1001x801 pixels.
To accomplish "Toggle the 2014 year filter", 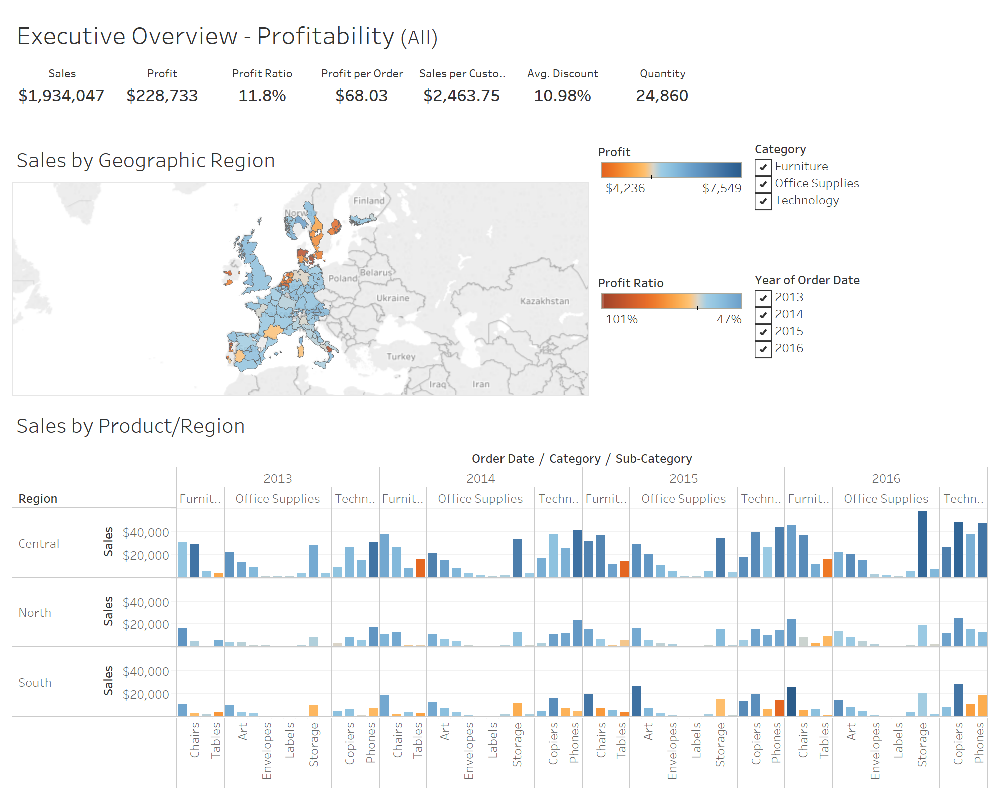I will click(x=763, y=315).
